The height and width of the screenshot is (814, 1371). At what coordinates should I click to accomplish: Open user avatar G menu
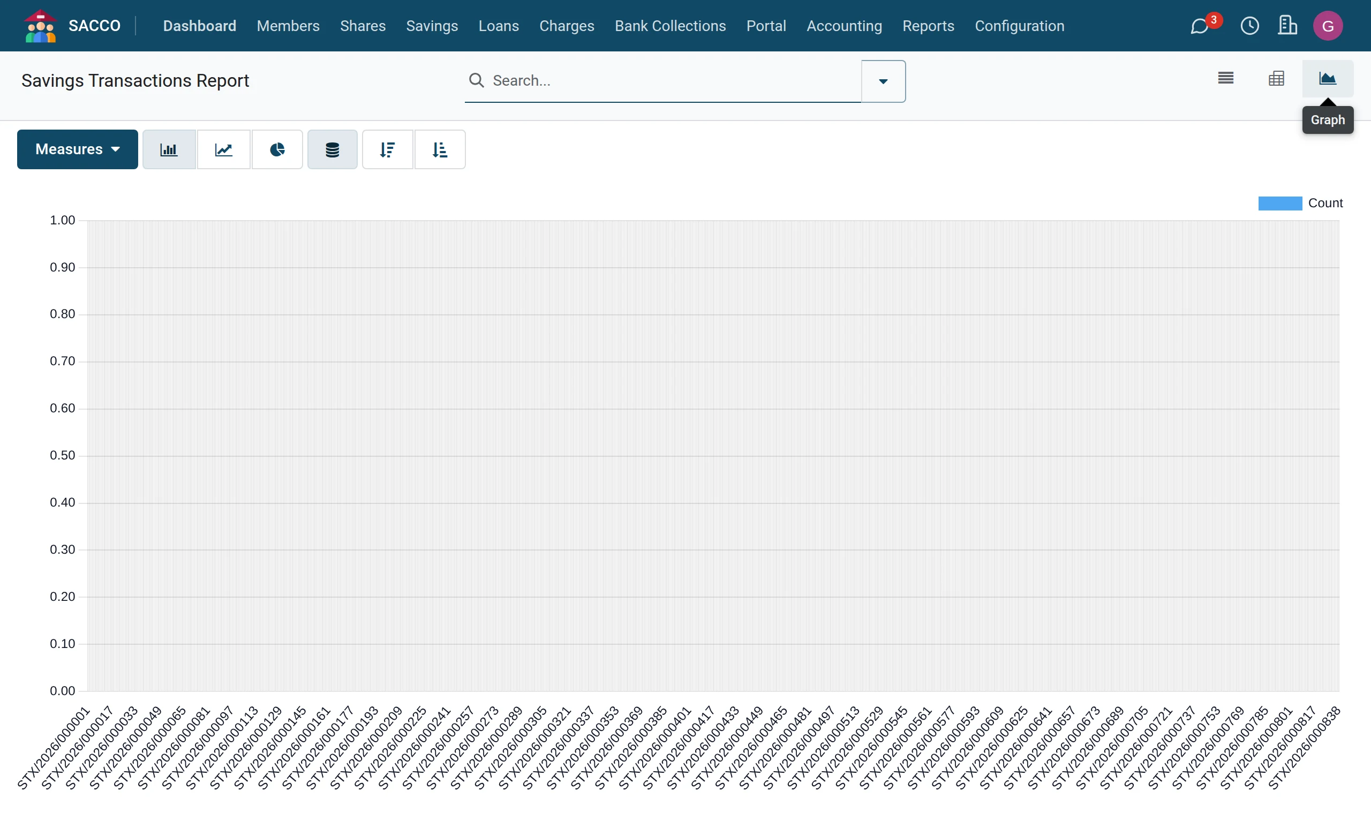tap(1328, 26)
